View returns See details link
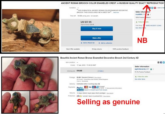This screenshot has width=165, height=114. 110,93
